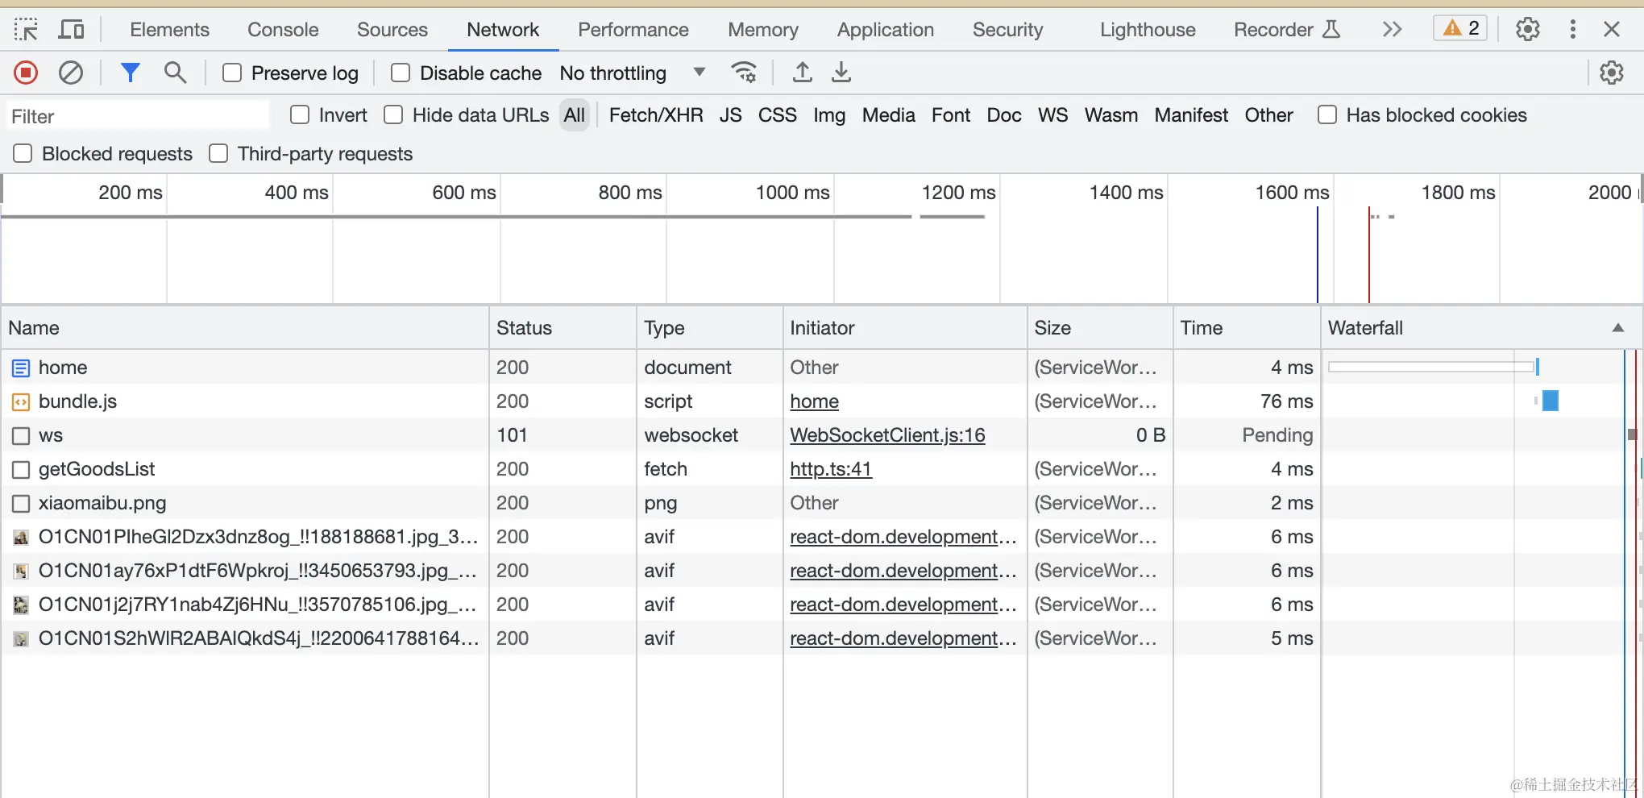Screen dimensions: 1644x798
Task: Stop recording network log
Action: pyautogui.click(x=26, y=73)
